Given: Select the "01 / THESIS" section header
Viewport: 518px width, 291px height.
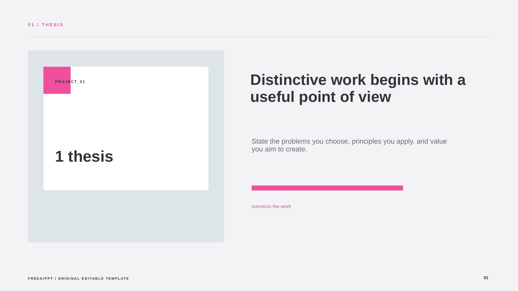Looking at the screenshot, I should [x=46, y=25].
